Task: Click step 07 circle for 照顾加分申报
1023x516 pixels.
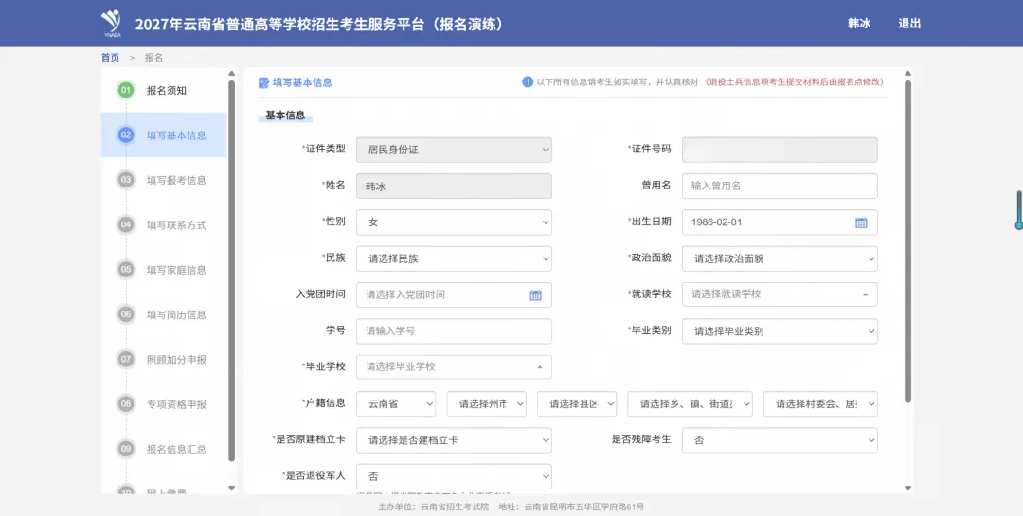Action: coord(126,359)
